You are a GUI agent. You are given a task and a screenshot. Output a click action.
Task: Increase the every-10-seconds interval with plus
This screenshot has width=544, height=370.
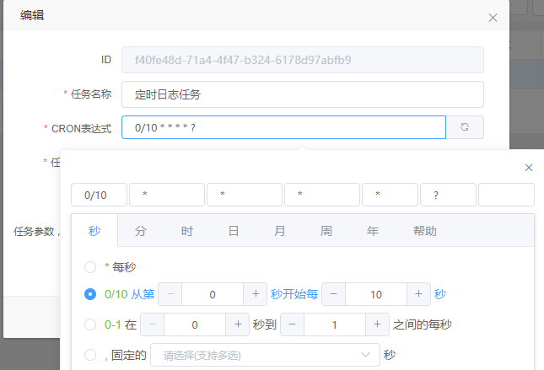419,294
